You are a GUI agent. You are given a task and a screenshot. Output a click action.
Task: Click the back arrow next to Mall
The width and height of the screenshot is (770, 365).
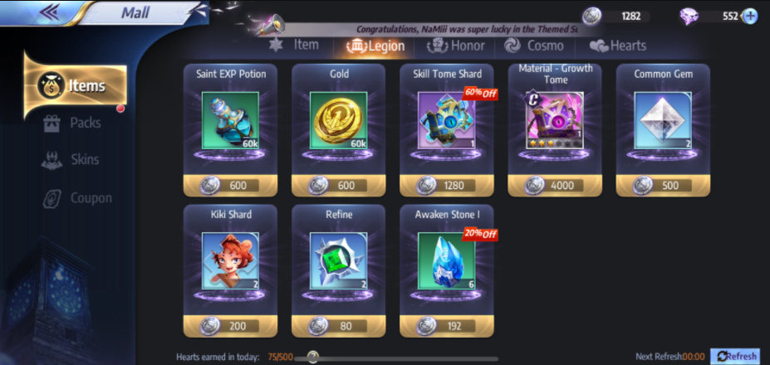(x=50, y=12)
